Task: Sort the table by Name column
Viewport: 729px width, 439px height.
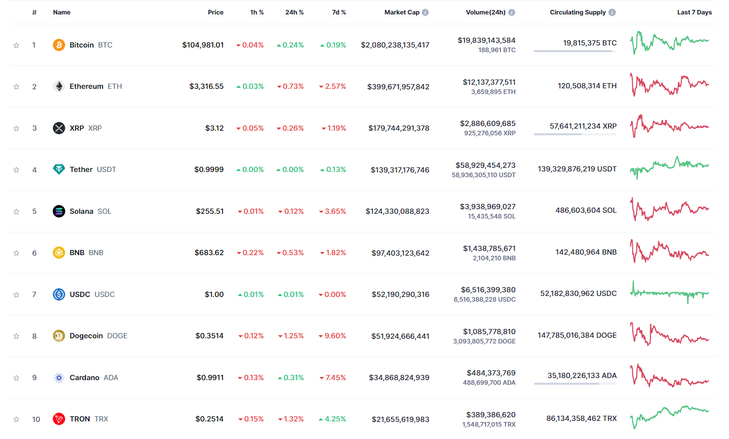Action: click(x=62, y=12)
